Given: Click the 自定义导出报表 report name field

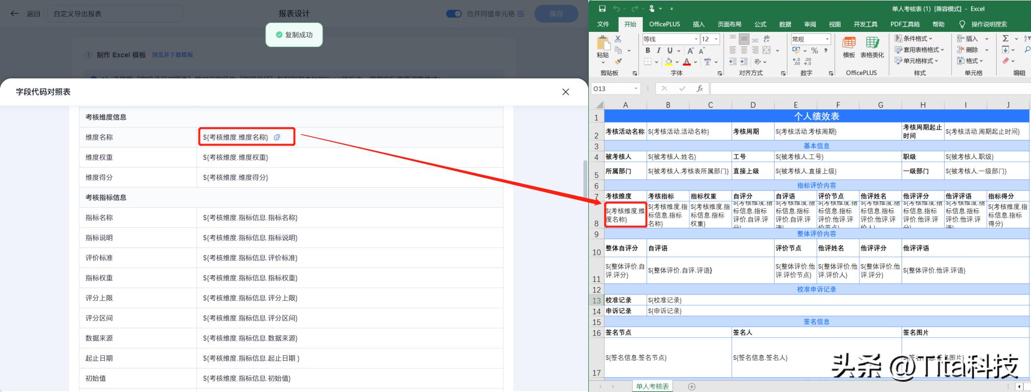Looking at the screenshot, I should (x=115, y=14).
